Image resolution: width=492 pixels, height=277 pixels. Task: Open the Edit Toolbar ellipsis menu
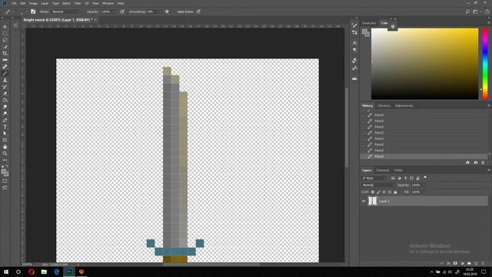click(5, 160)
